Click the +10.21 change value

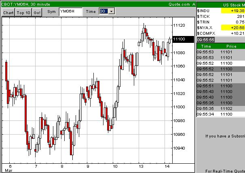(237, 33)
